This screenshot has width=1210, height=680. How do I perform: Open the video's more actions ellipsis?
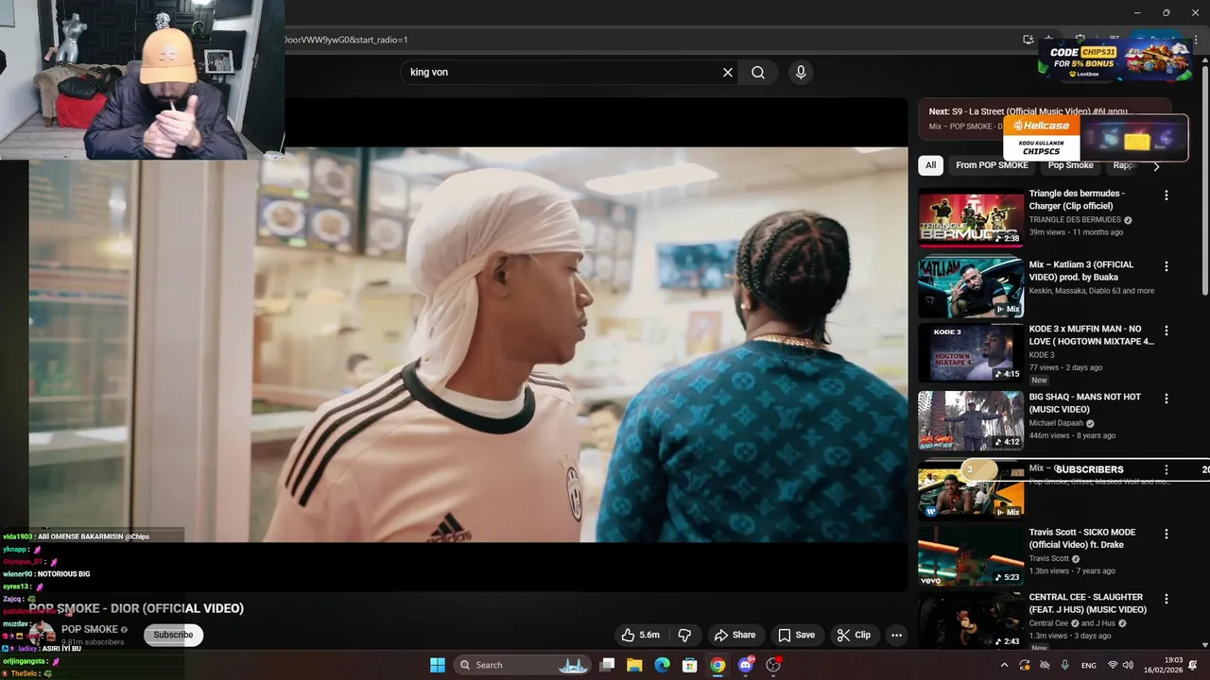(896, 635)
